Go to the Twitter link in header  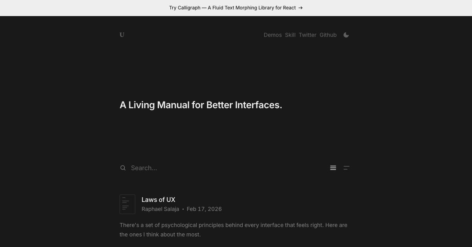pyautogui.click(x=308, y=35)
